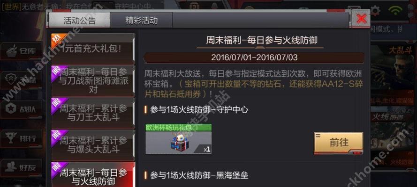
Task: Open the 排行 ranking trophy icon
Action: click(x=21, y=138)
